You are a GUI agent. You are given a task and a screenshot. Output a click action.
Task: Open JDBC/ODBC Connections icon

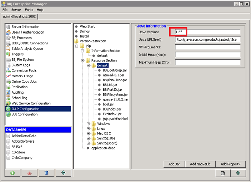[x=8, y=43]
